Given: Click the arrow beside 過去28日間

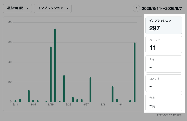Looking at the screenshot, I should [x=27, y=8].
